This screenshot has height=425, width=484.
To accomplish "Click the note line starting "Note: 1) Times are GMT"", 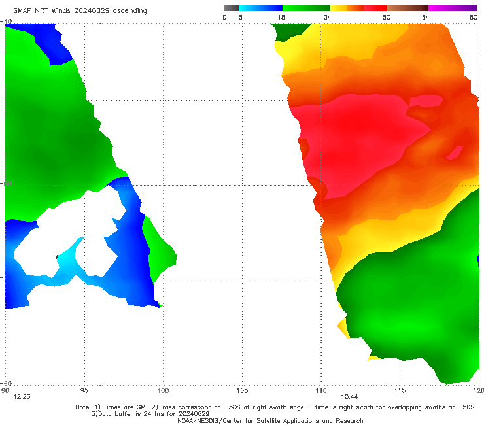I will pyautogui.click(x=275, y=407).
